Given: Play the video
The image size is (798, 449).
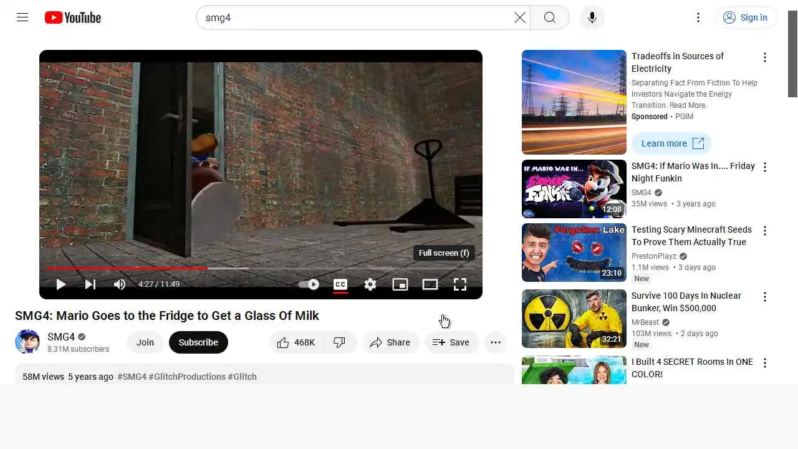Looking at the screenshot, I should click(60, 284).
